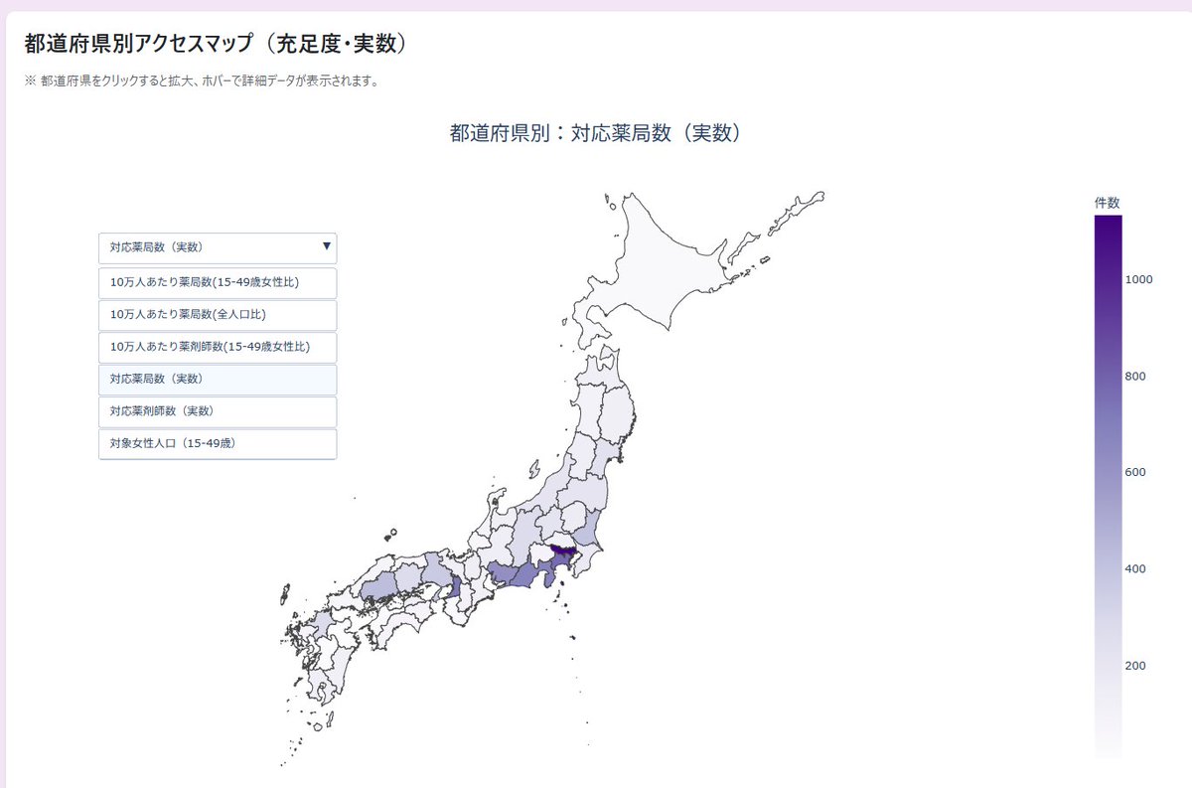Open the 対応薬局数（実数） dropdown selector
Viewport: 1192px width, 788px height.
pos(218,247)
